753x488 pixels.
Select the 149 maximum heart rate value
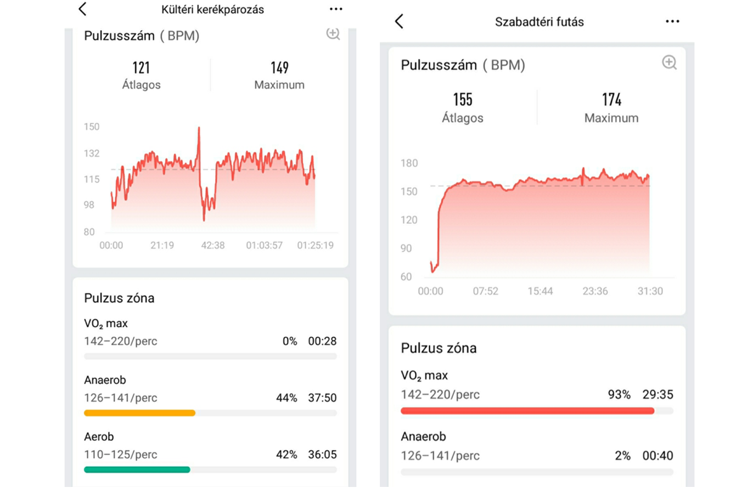click(x=279, y=68)
